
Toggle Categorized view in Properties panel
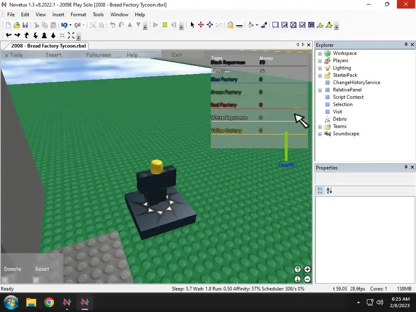[x=320, y=191]
